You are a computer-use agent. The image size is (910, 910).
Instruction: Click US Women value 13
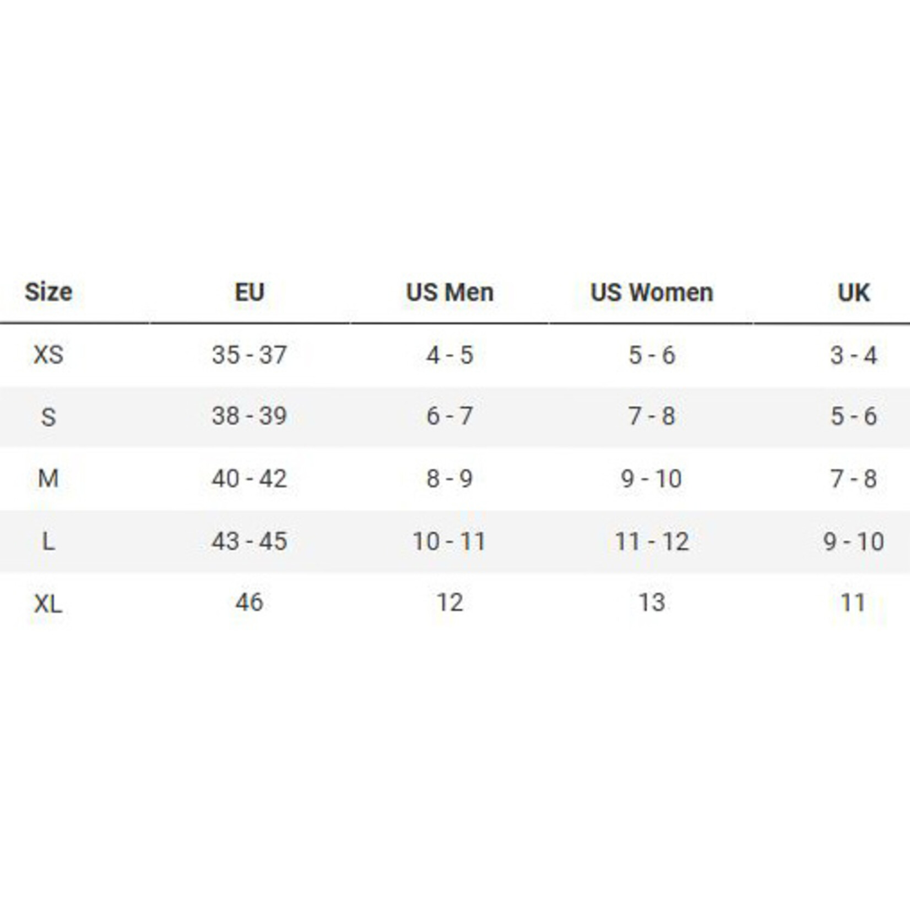[x=652, y=602]
